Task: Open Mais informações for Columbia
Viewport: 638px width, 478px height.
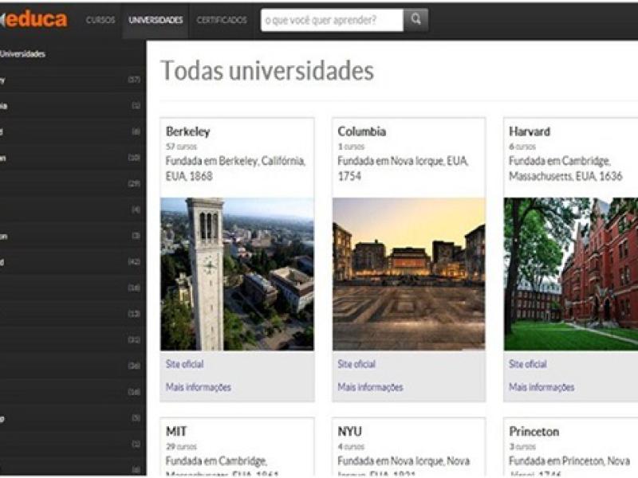Action: [x=370, y=387]
